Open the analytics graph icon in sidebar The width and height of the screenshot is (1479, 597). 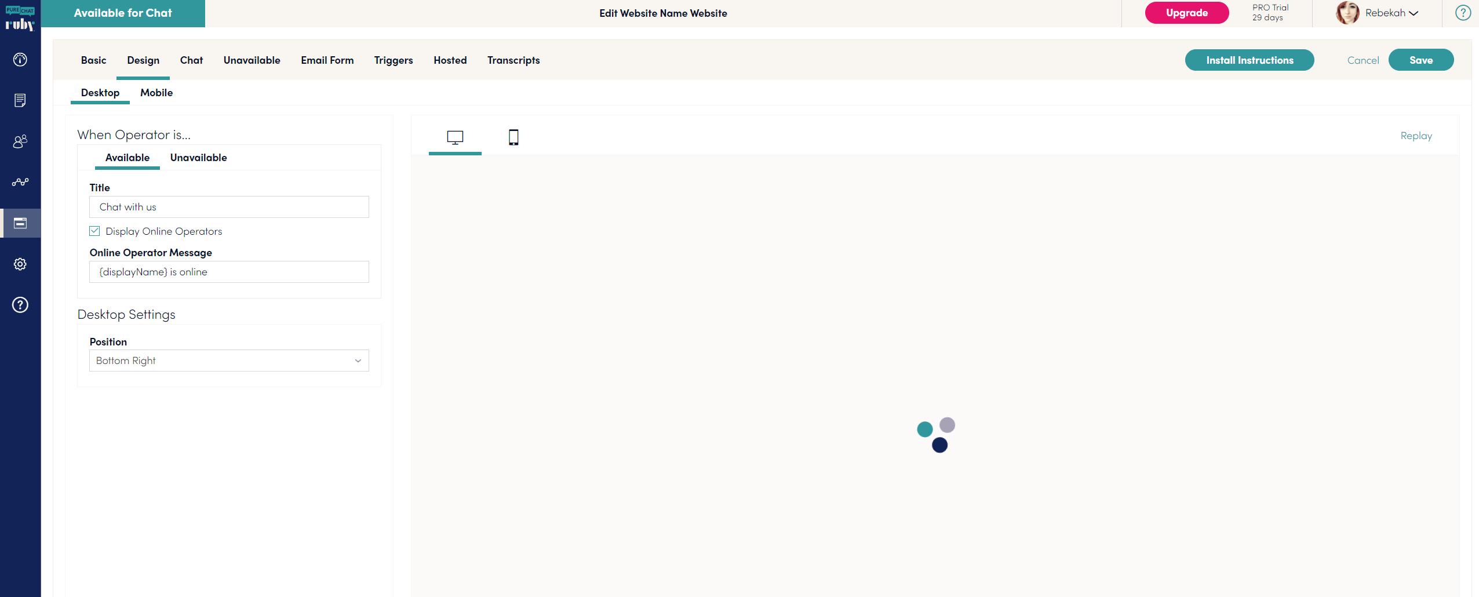20,182
